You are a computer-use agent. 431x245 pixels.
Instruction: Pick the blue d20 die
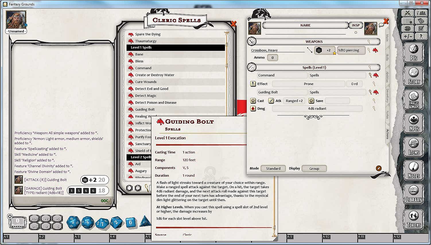pos(74,222)
